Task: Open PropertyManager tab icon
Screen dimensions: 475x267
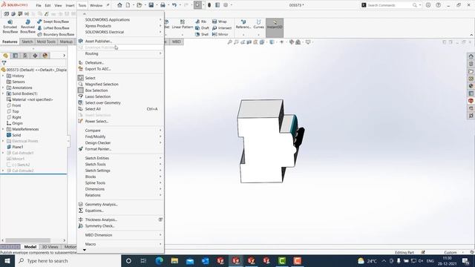Action: pyautogui.click(x=15, y=56)
